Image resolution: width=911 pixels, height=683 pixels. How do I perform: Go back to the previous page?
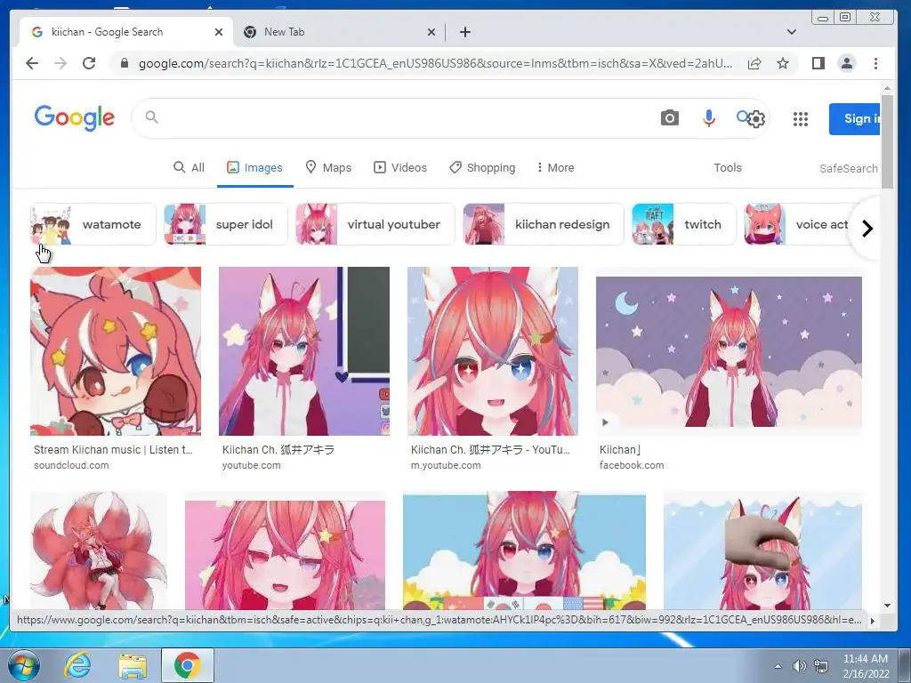click(x=32, y=63)
